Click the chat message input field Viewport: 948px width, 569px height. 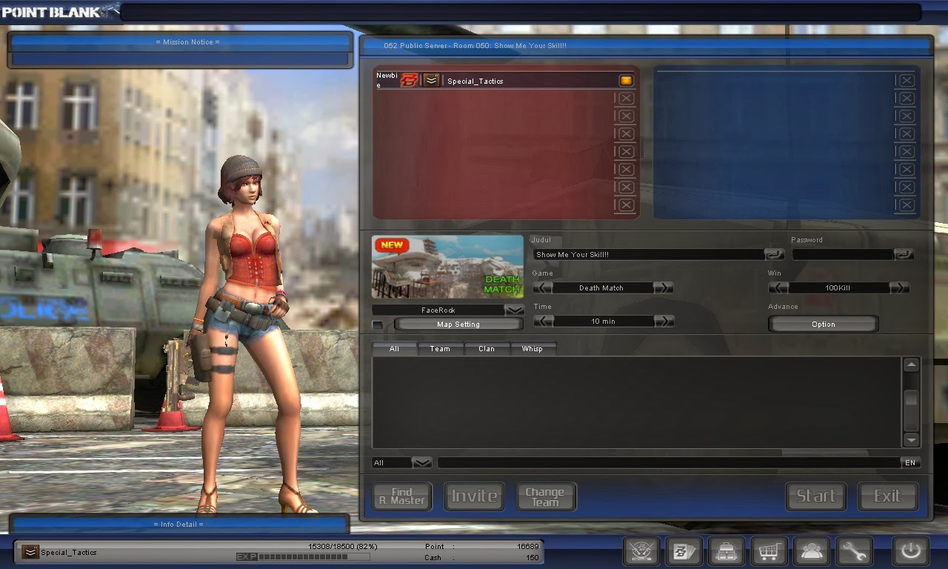coord(669,462)
